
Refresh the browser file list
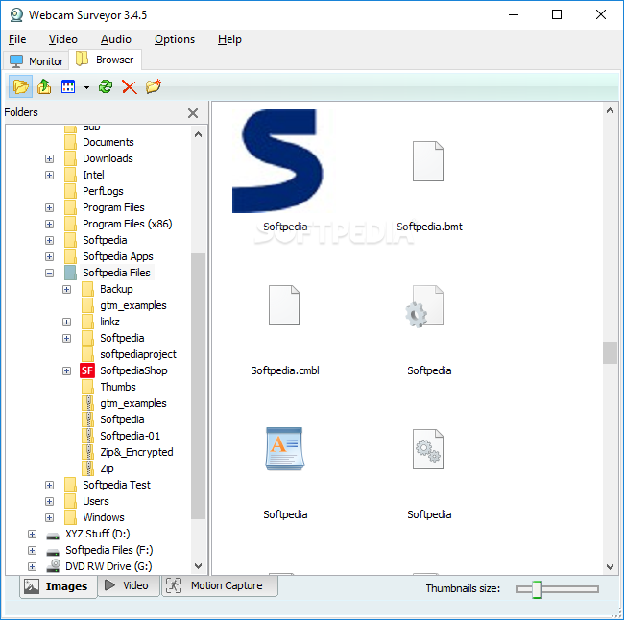106,86
